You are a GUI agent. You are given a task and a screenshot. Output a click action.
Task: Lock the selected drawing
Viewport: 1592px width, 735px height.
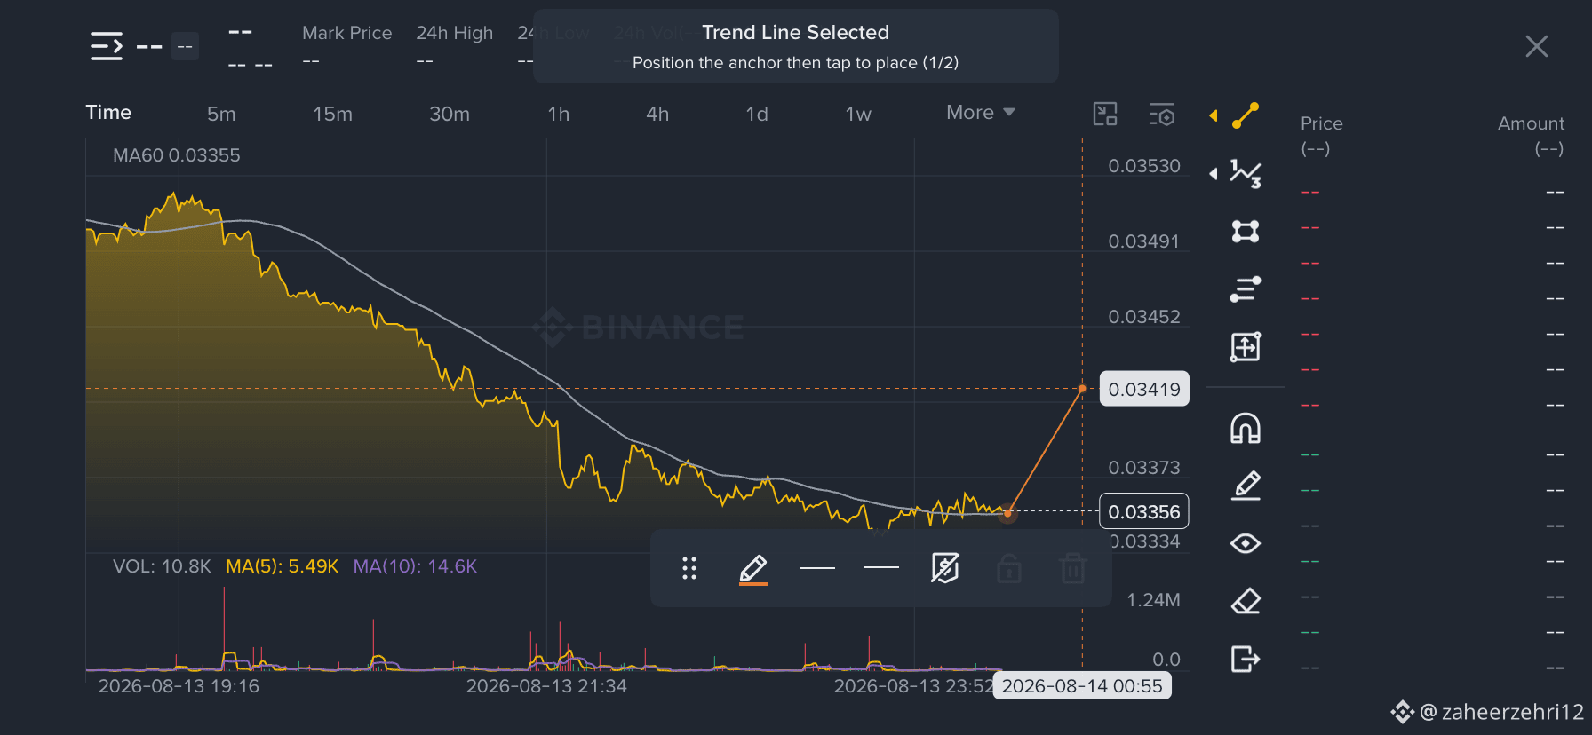coord(1009,568)
